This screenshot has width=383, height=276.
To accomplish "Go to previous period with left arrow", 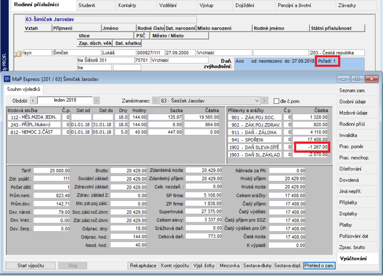I will tap(34, 100).
